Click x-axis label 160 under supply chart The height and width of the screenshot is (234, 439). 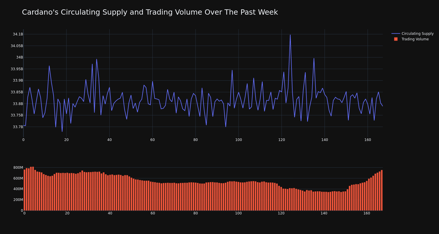coord(368,140)
